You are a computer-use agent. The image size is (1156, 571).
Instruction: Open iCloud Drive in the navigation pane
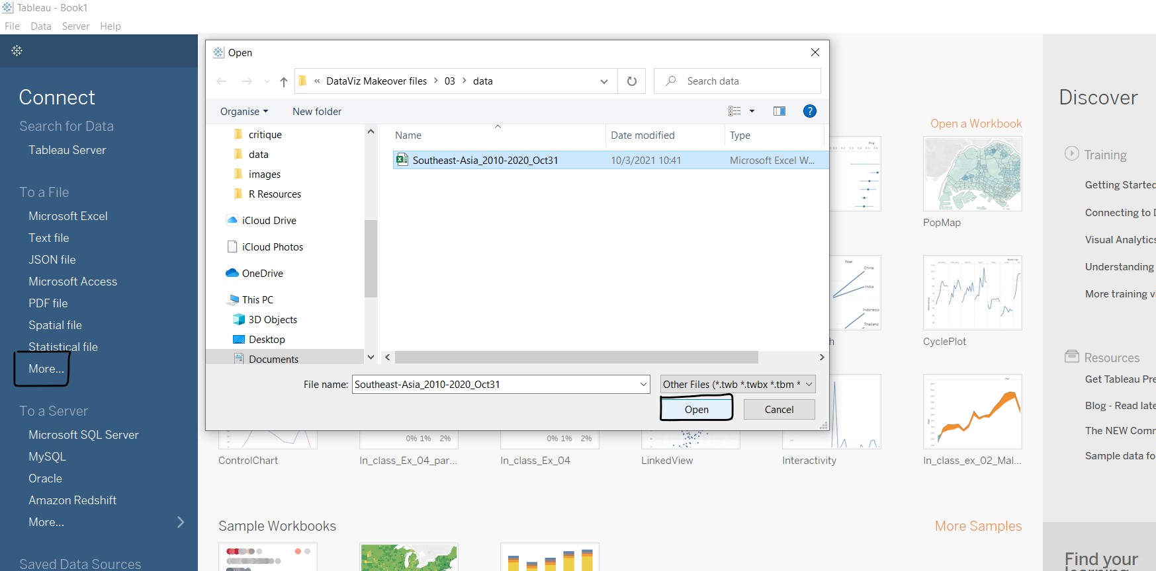click(x=269, y=220)
